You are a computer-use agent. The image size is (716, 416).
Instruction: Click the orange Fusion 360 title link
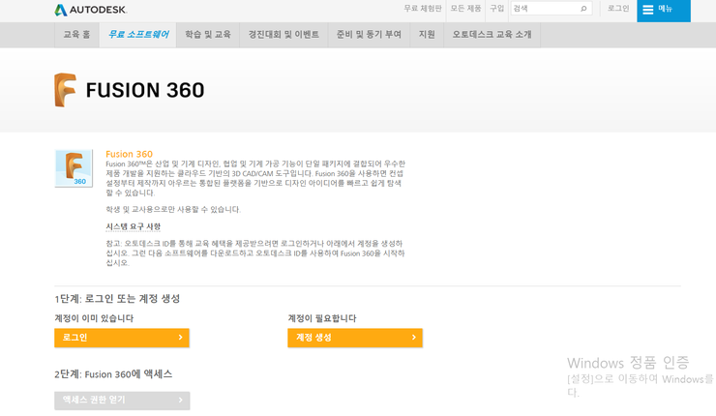point(130,154)
